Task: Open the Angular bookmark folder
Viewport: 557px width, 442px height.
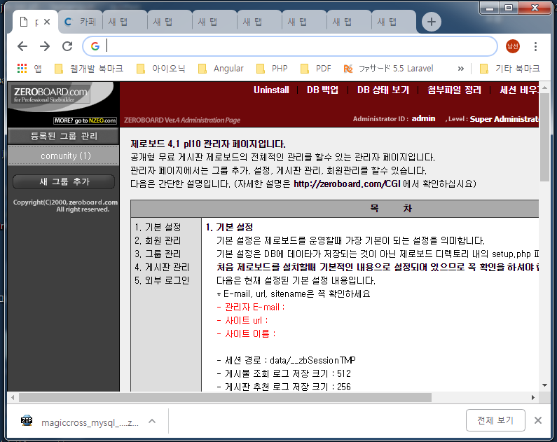Action: coord(221,69)
